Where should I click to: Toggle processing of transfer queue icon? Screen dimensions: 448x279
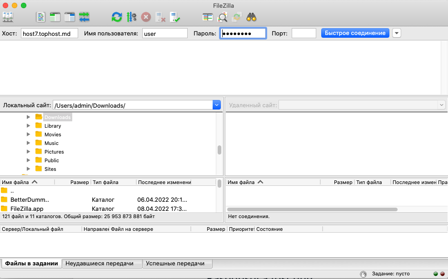(x=131, y=17)
